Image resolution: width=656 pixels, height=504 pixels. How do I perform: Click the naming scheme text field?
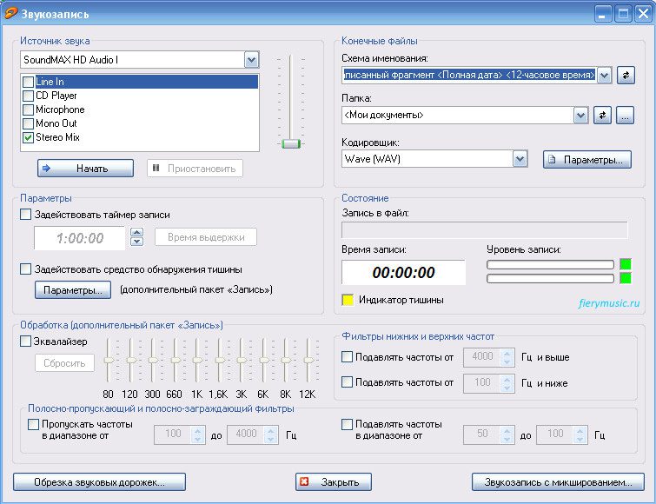click(469, 76)
